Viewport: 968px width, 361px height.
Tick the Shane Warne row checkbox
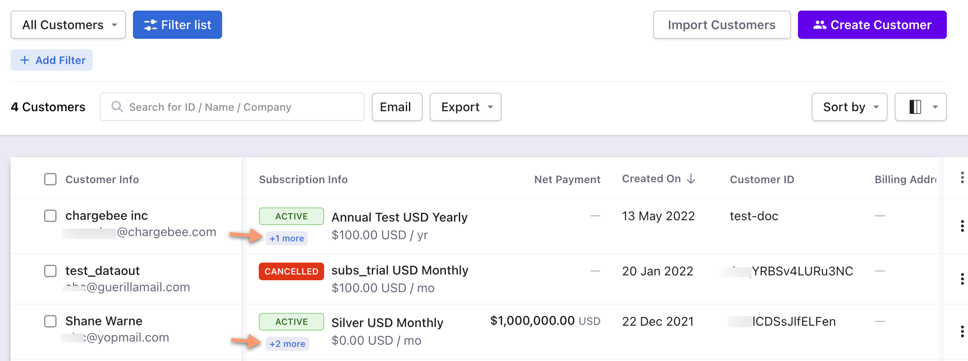pyautogui.click(x=50, y=321)
